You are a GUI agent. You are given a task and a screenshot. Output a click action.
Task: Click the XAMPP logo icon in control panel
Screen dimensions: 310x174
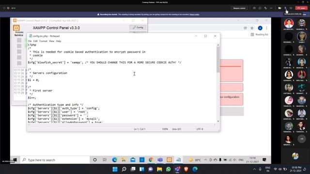tap(16, 28)
